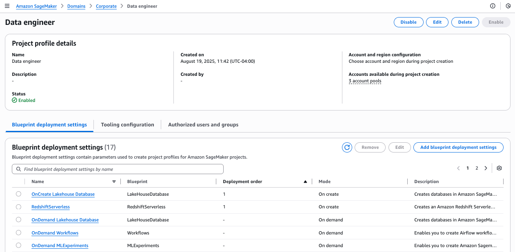The image size is (515, 252).
Task: Sort by Deployment order arrow icon
Action: click(305, 182)
